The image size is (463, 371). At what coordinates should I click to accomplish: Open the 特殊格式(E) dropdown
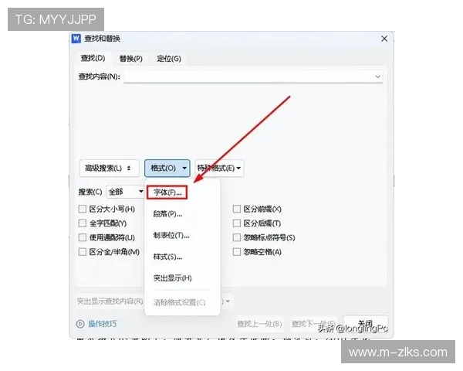pos(219,168)
